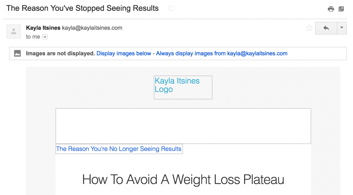
Task: Reply to the email with the arrow button
Action: 326,28
